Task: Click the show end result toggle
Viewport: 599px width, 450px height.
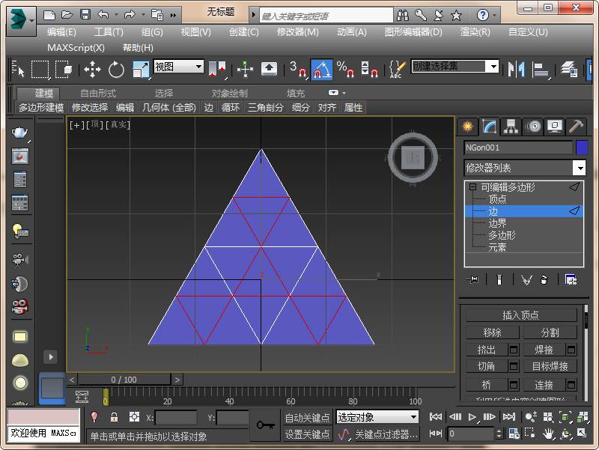Action: coord(499,280)
